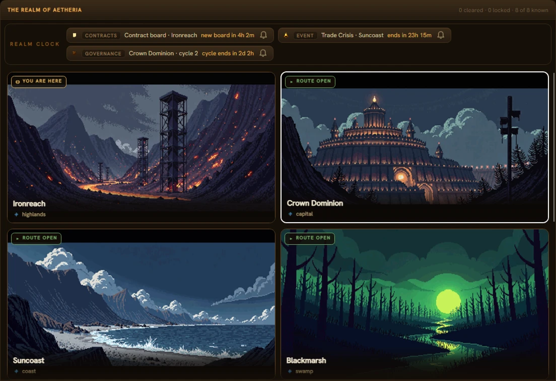Click the location pin in YOU ARE HERE badge
This screenshot has height=381, width=556.
[17, 81]
